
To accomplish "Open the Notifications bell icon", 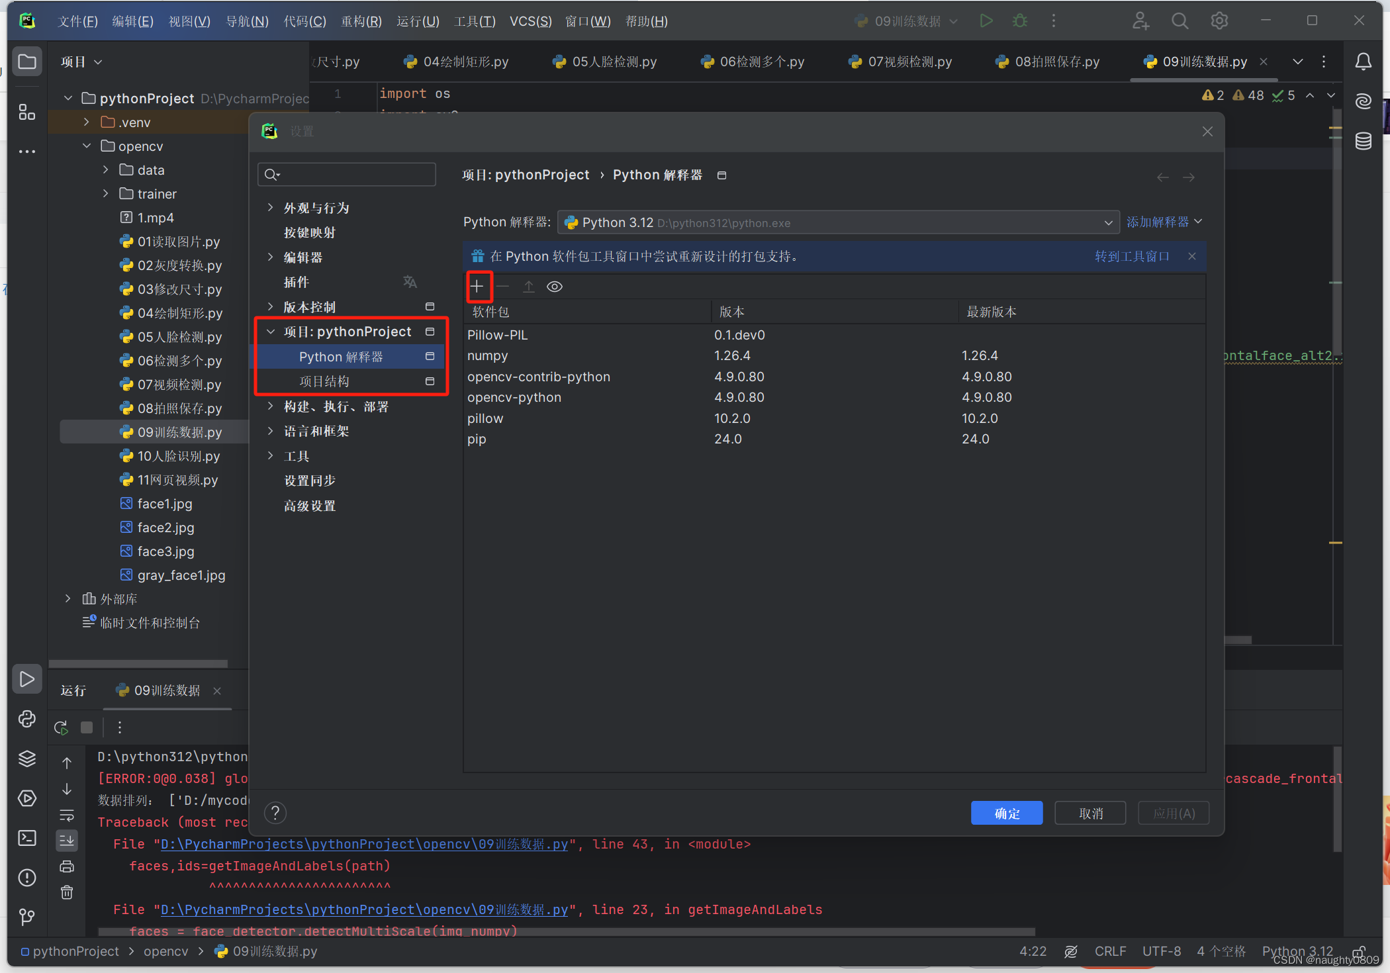I will (1363, 62).
